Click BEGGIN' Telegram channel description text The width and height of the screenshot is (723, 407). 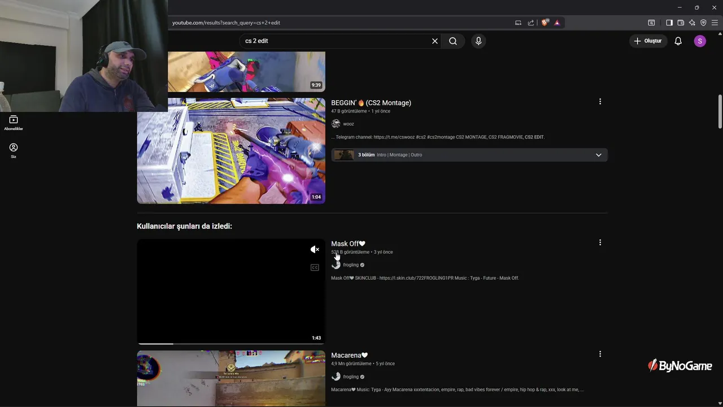(x=438, y=137)
